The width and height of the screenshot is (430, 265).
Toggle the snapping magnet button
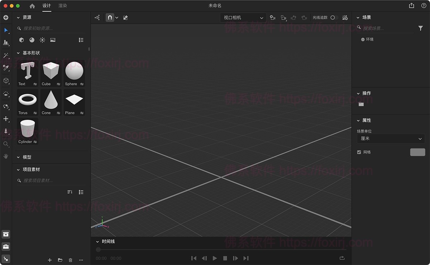click(x=110, y=18)
